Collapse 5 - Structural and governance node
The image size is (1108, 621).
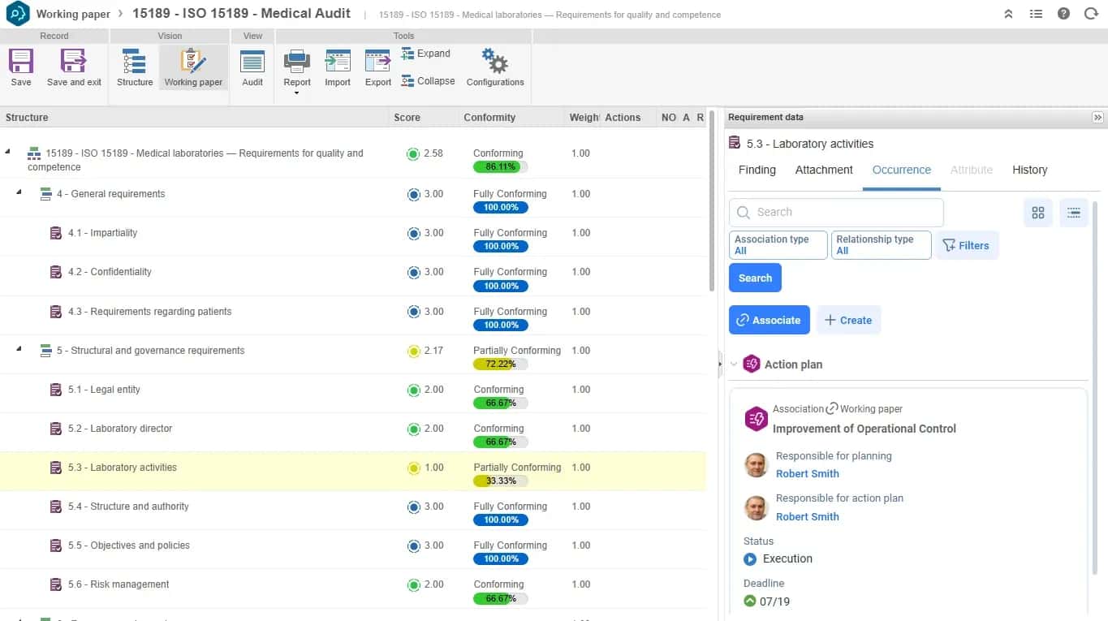[x=19, y=348]
